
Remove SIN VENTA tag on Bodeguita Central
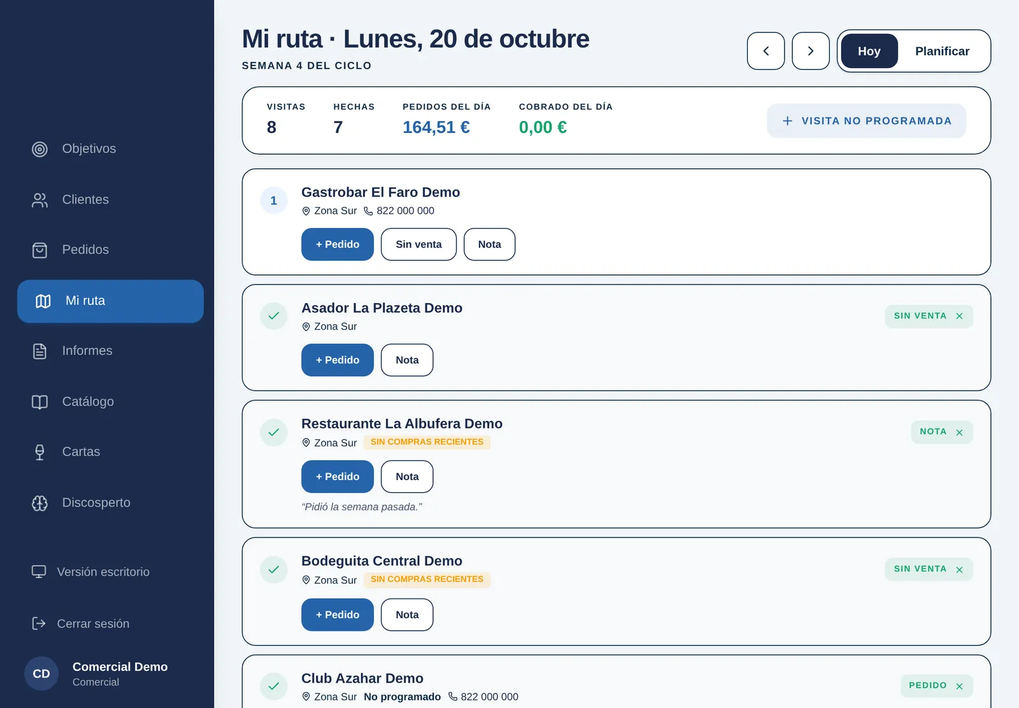click(x=959, y=570)
